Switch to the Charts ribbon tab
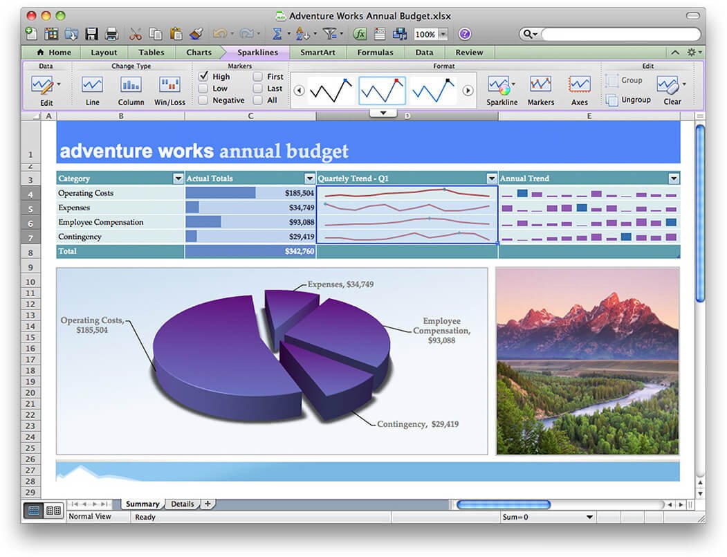 coord(199,52)
